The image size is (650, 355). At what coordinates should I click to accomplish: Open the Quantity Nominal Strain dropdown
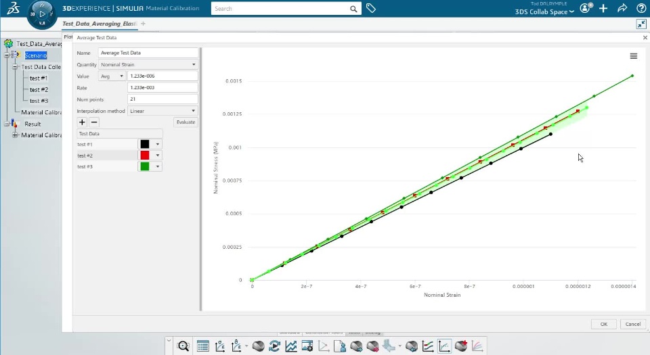coord(148,64)
